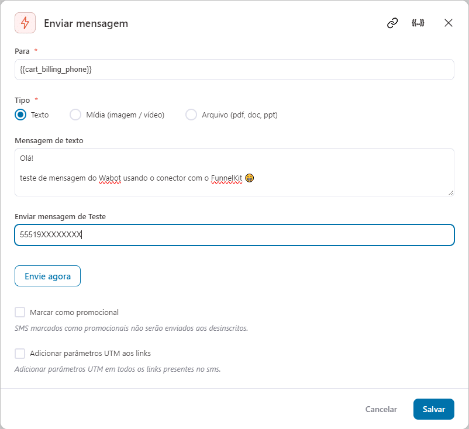Click the Enviar mensagem dialog title
Screen dimensions: 469x429
(x=86, y=23)
